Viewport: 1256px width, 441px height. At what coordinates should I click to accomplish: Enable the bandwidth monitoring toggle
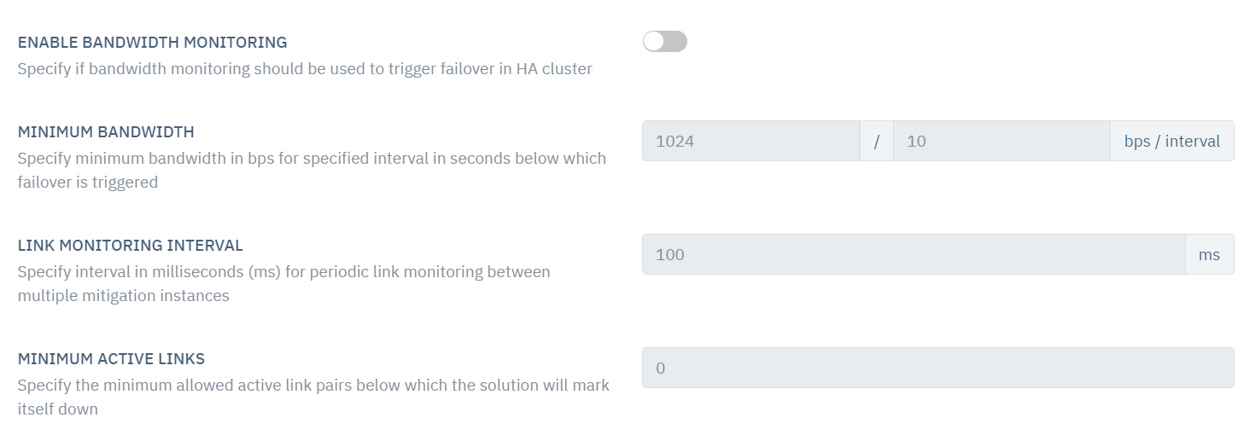[664, 41]
